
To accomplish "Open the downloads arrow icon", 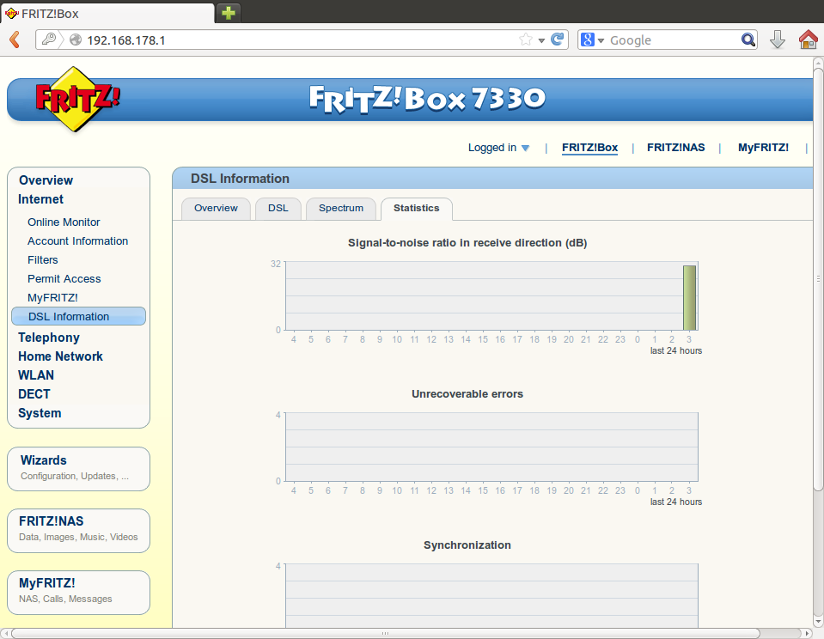I will pyautogui.click(x=778, y=40).
